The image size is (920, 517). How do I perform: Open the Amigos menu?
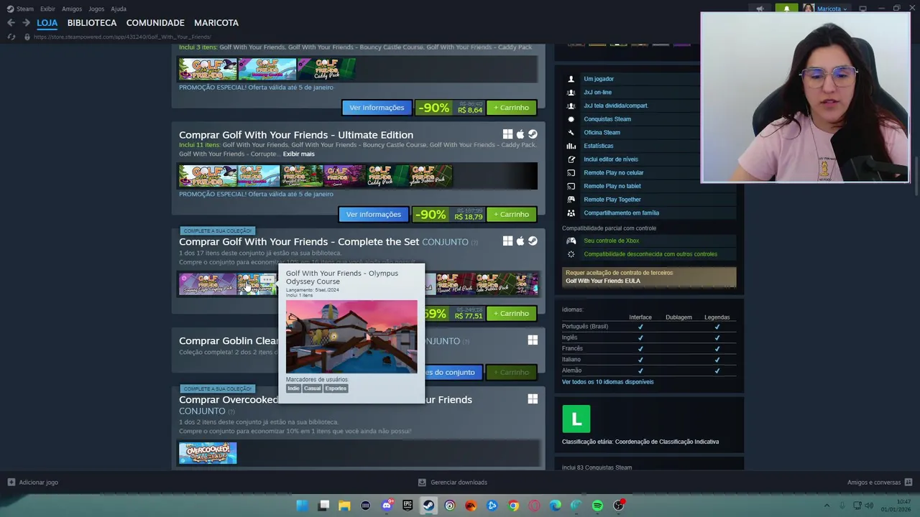coord(72,9)
